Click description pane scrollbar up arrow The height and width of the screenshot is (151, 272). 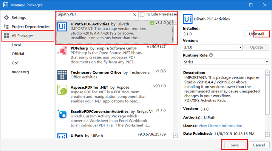coord(267,72)
